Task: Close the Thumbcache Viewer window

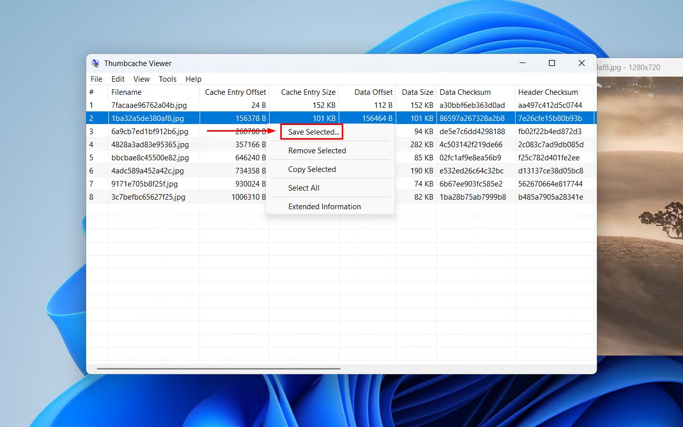Action: [x=582, y=64]
